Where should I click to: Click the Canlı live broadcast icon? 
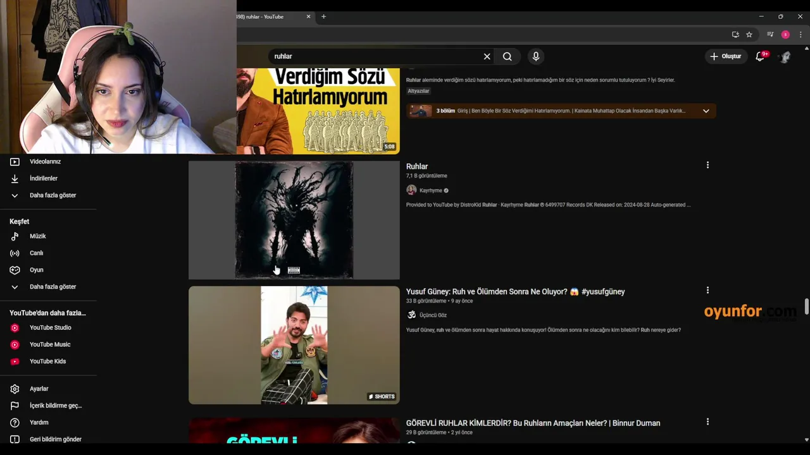[15, 253]
